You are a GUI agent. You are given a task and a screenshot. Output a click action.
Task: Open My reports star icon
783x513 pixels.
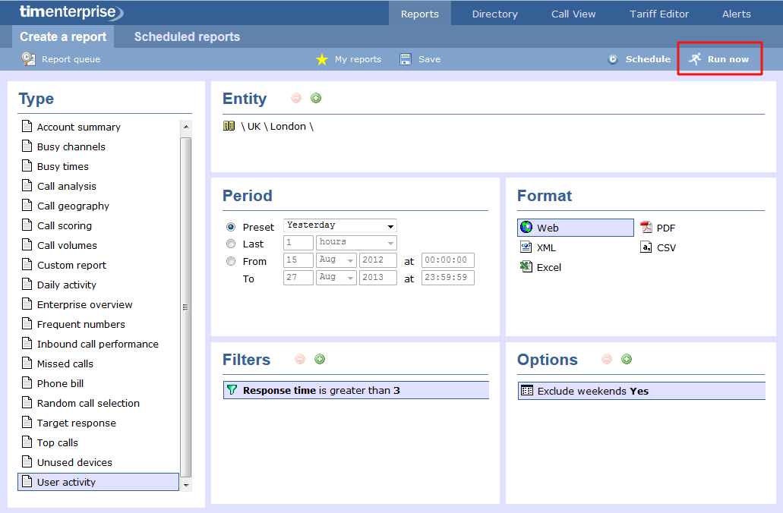(322, 59)
